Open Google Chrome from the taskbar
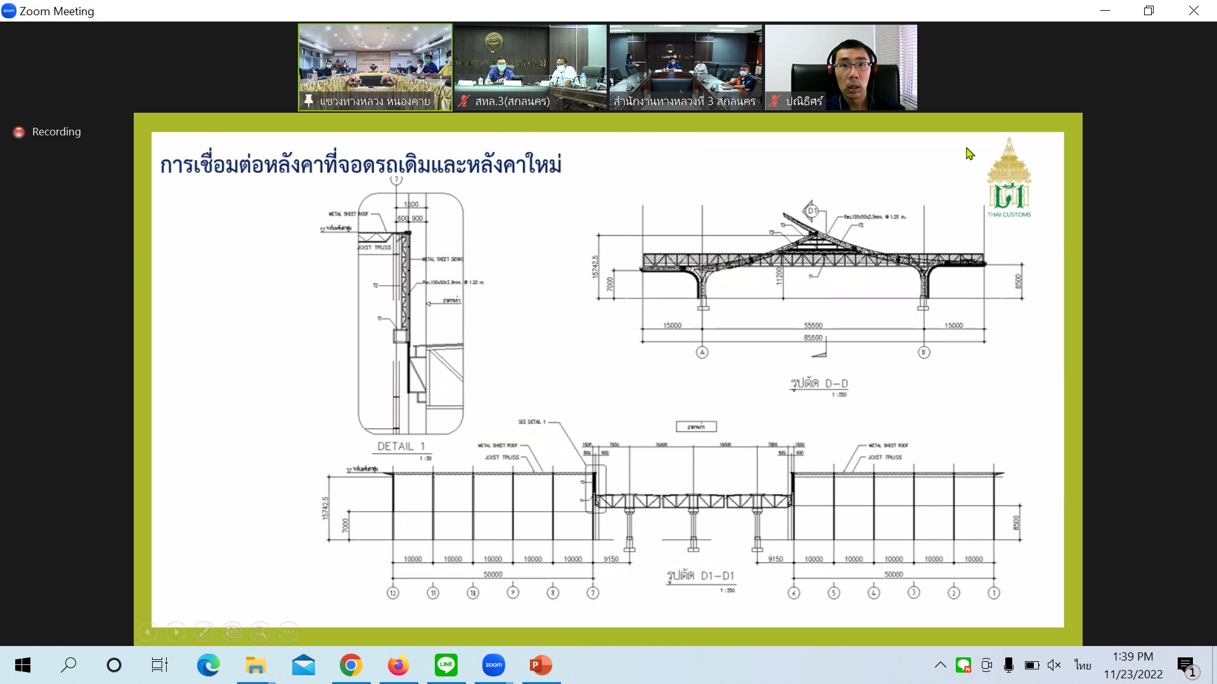Viewport: 1217px width, 684px height. 351,665
